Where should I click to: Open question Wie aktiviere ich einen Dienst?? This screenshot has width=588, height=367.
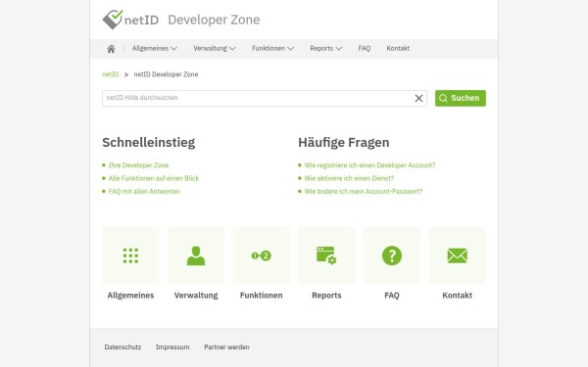coord(349,178)
